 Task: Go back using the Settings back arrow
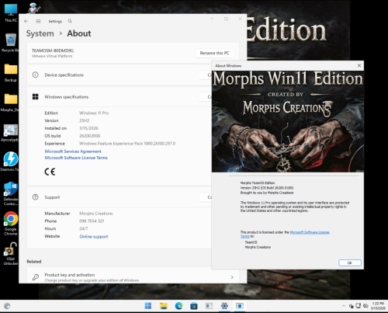26,21
